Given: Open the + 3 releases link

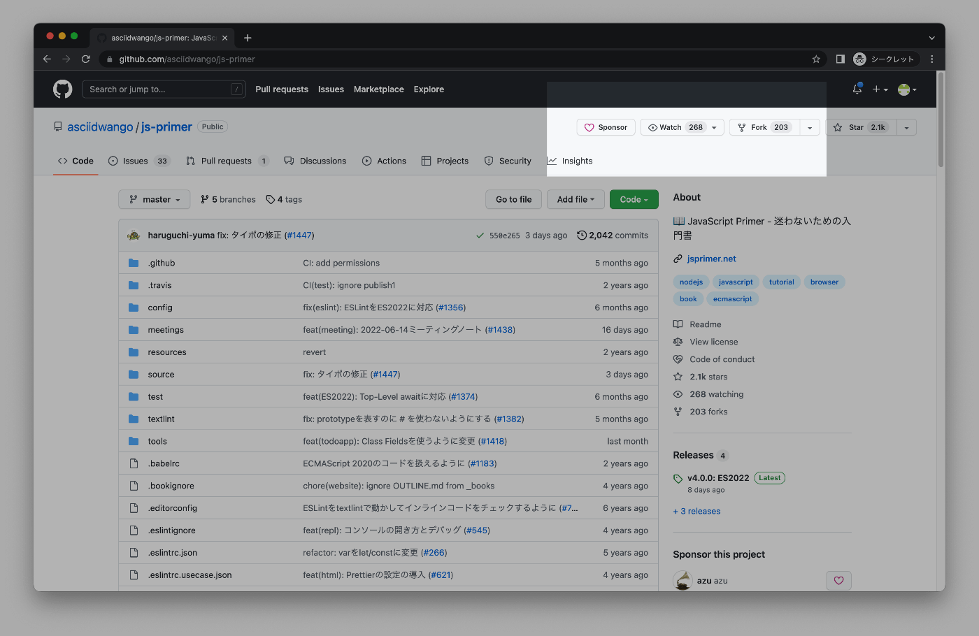Looking at the screenshot, I should (x=696, y=511).
